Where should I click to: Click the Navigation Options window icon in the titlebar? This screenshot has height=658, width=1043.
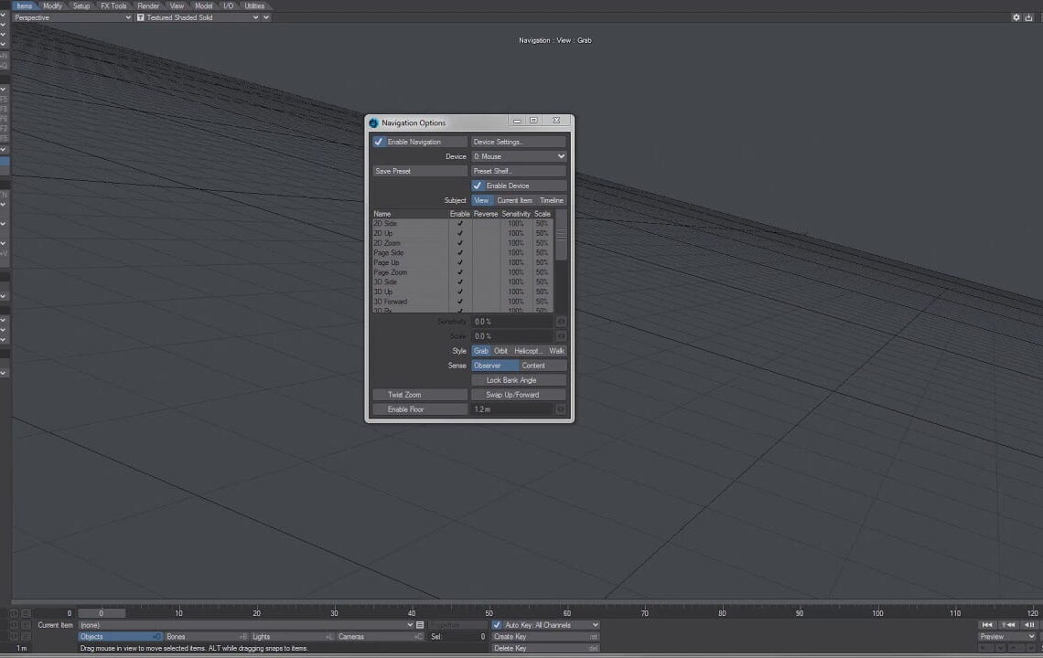tap(372, 122)
